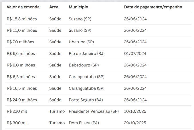This screenshot has width=194, height=130.
Task: Select the 10/10/2025 date cell
Action: coord(135,111)
